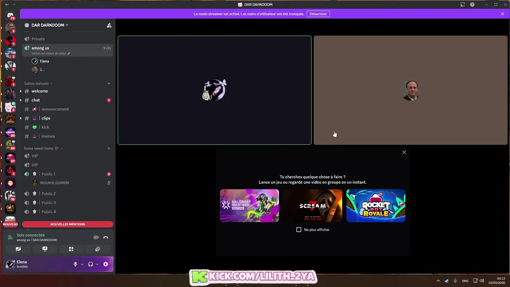Open the clips channel

(x=68, y=118)
